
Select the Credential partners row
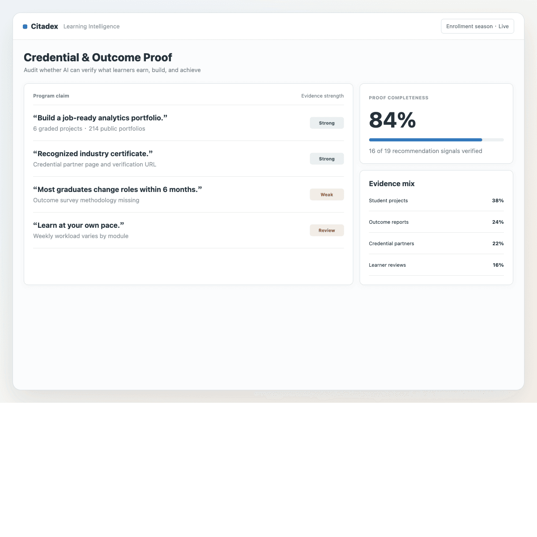point(436,243)
